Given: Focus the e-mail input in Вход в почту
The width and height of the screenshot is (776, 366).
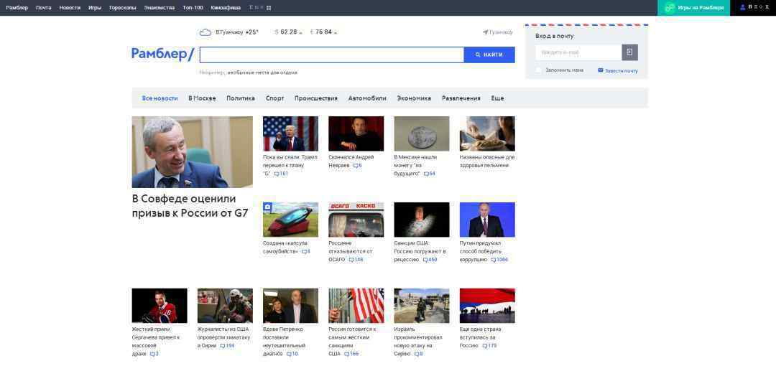Looking at the screenshot, I should (x=578, y=52).
